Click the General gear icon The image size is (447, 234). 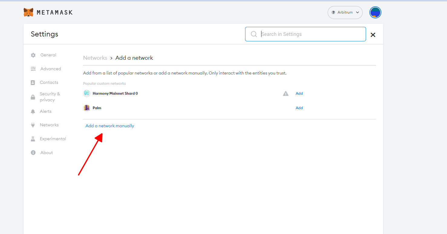[x=33, y=55]
